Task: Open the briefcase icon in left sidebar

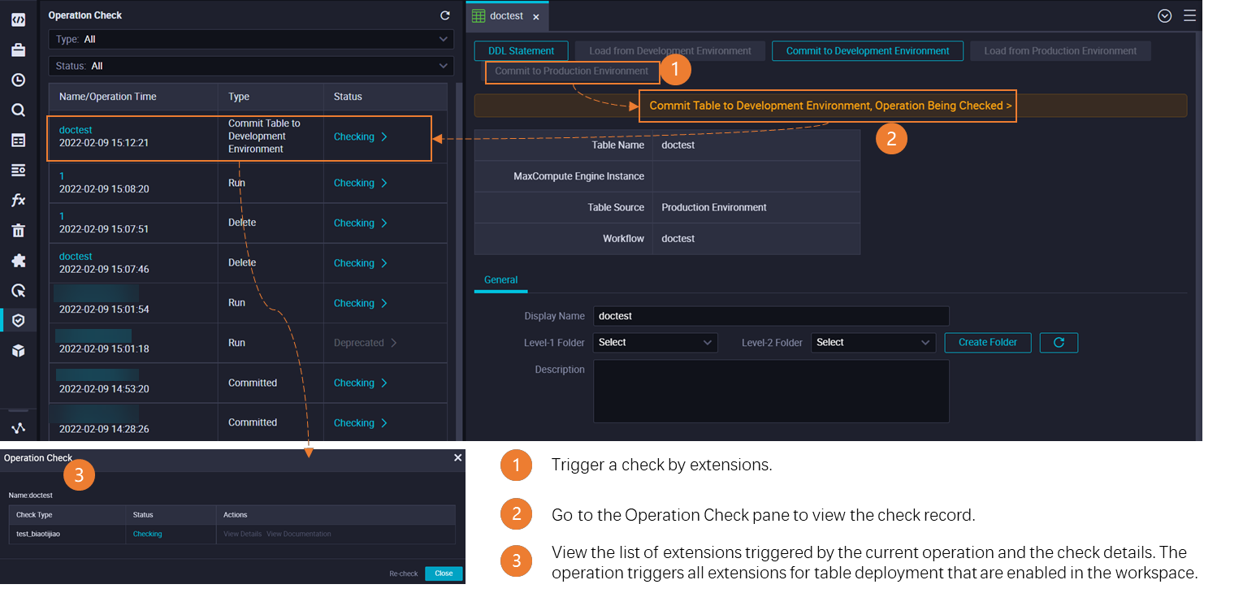Action: click(x=18, y=50)
